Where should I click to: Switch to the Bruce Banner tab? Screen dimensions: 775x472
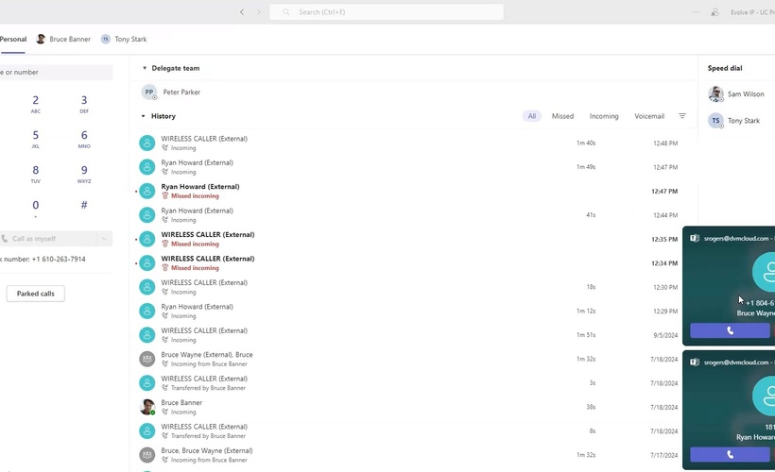(x=63, y=39)
